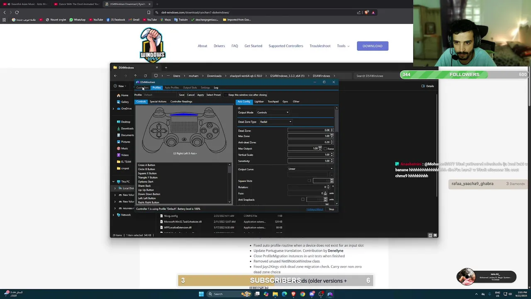Viewport: 531px width, 299px height.
Task: Open Brave browser from the taskbar
Action: pos(293,294)
